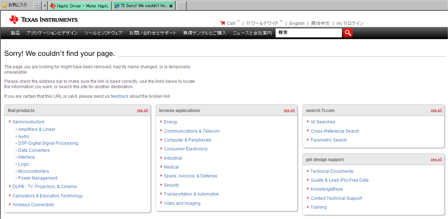Screen dimensions: 448x219
Task: Open Data Converters link
Action: pos(34,150)
